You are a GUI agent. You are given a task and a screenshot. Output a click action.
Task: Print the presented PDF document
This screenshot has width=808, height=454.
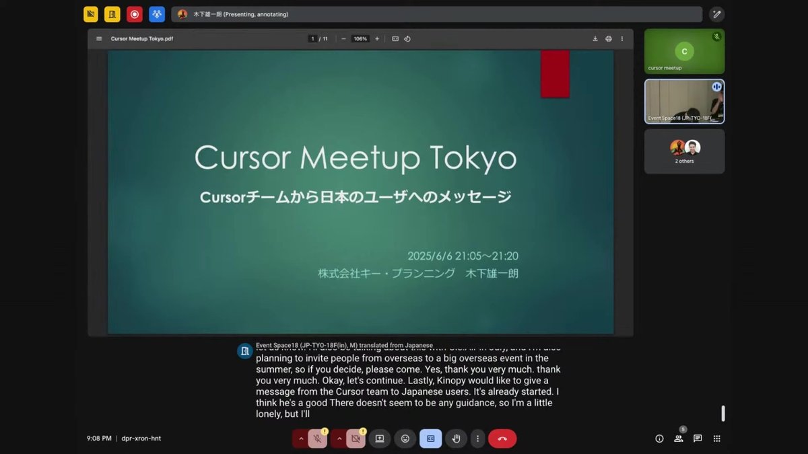(609, 38)
